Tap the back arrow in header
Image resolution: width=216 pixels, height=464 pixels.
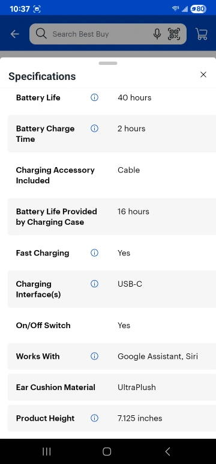14,34
